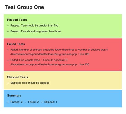The height and width of the screenshot is (114, 126).
Task: Click the Test Group One heading
Action: click(24, 7)
